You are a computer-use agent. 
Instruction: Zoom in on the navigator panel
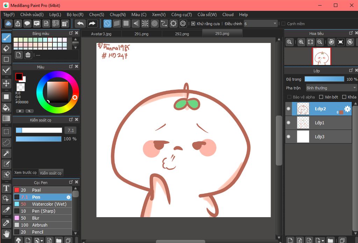[301, 42]
